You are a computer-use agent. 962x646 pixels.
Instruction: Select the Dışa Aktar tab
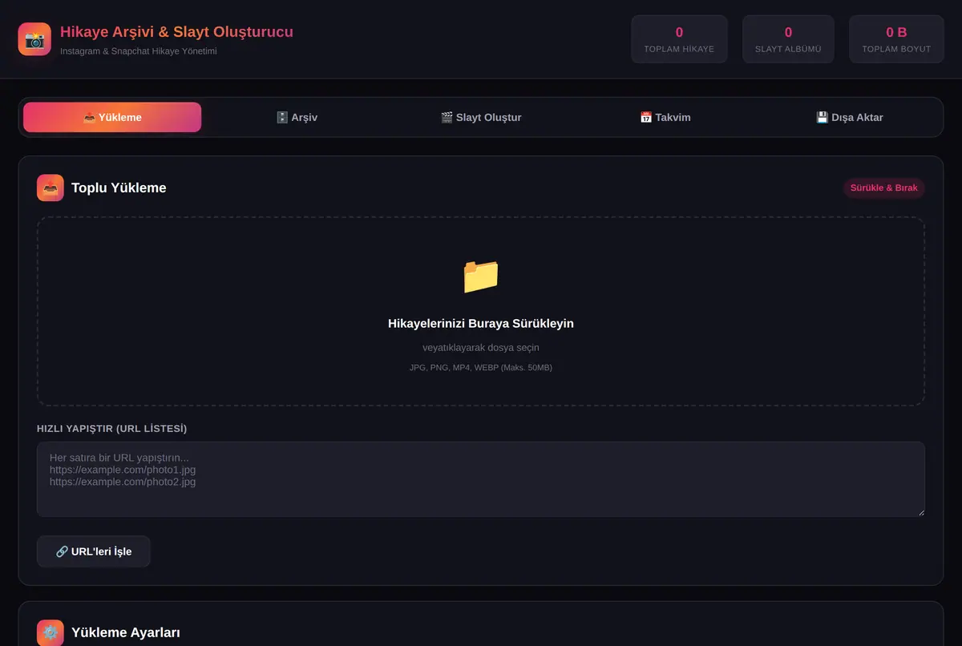tap(850, 117)
